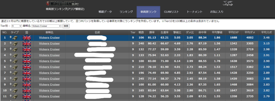Open the 車輌名 dropdown showing Vickers Cruiser
The image size is (275, 101).
coord(46,26)
